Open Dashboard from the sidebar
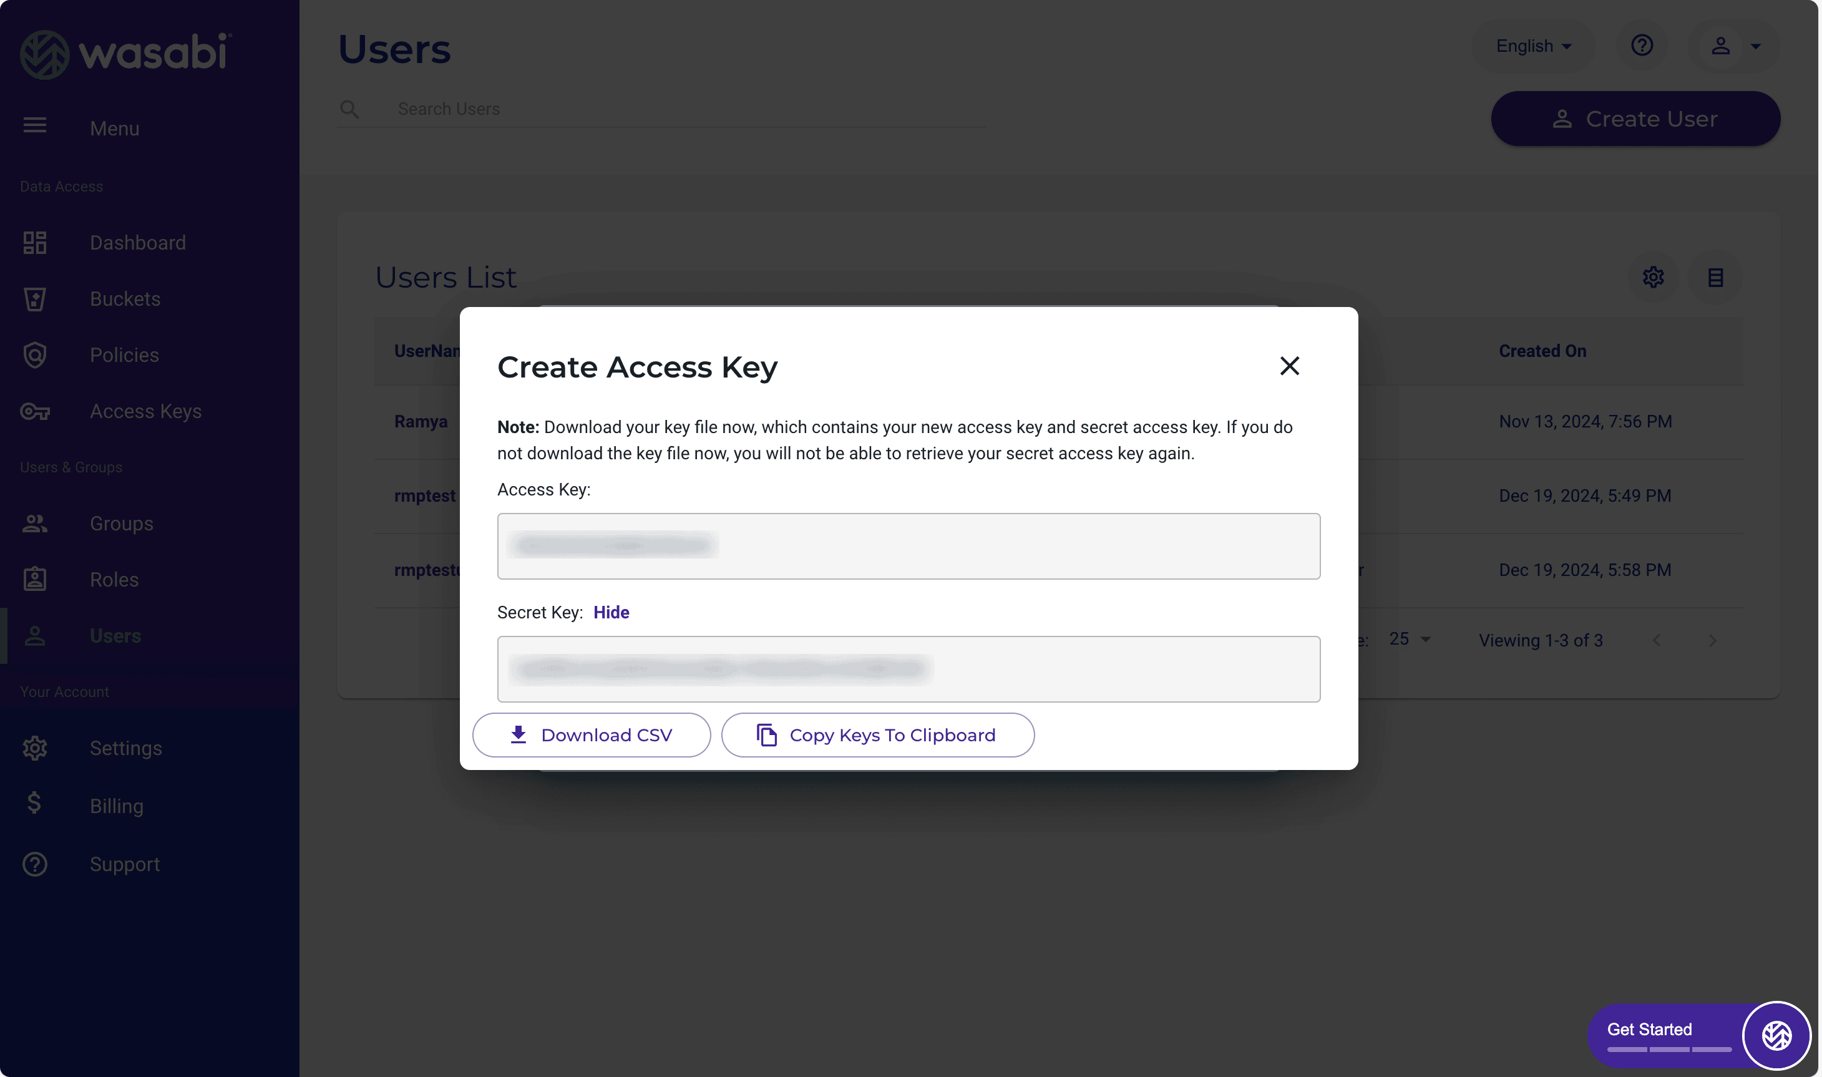This screenshot has height=1077, width=1822. coord(137,242)
